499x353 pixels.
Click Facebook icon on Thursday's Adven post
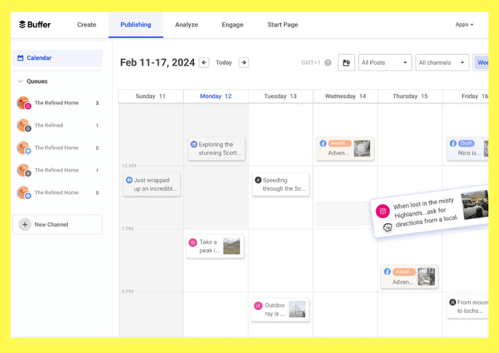(387, 271)
